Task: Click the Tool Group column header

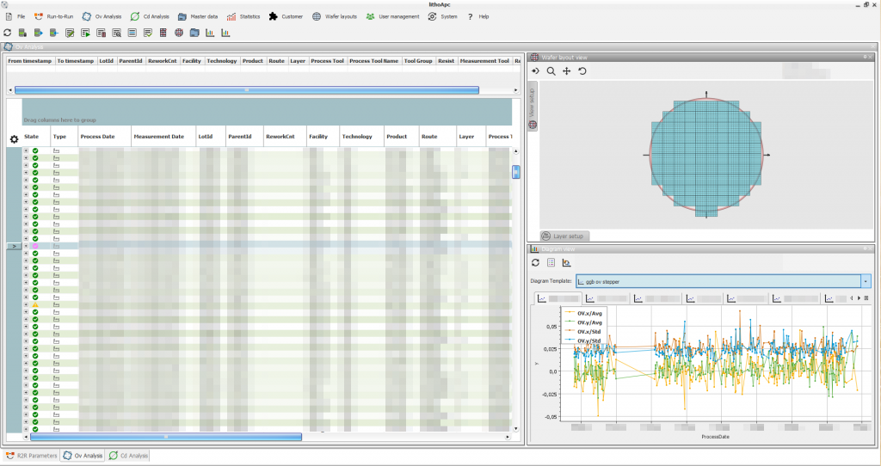Action: click(418, 61)
